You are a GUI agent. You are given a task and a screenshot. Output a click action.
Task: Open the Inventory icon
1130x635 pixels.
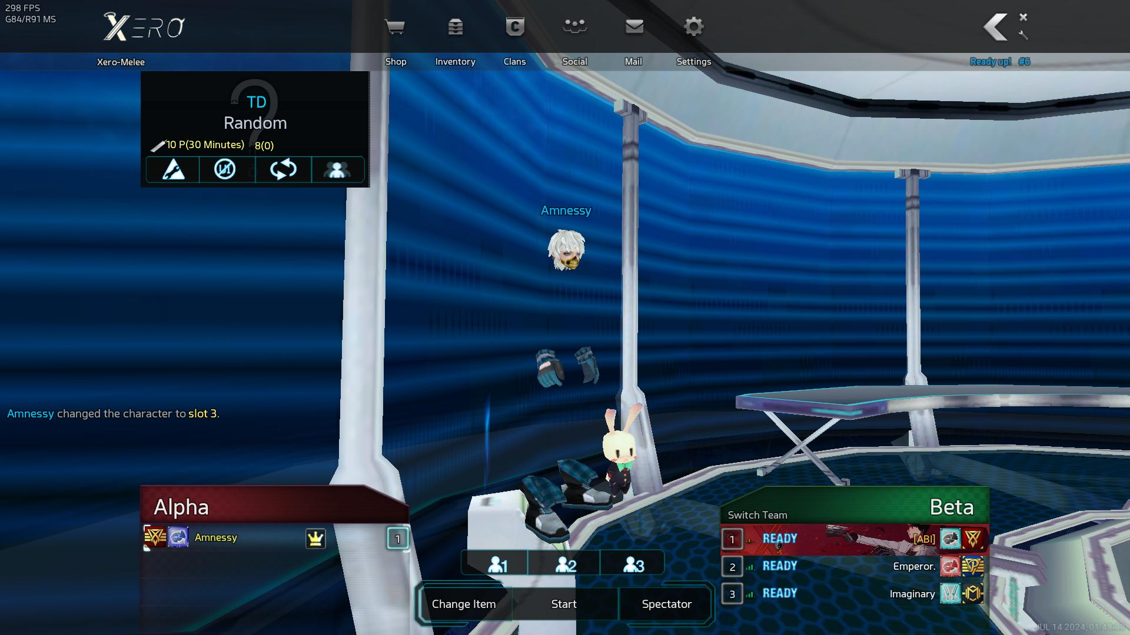click(x=455, y=27)
